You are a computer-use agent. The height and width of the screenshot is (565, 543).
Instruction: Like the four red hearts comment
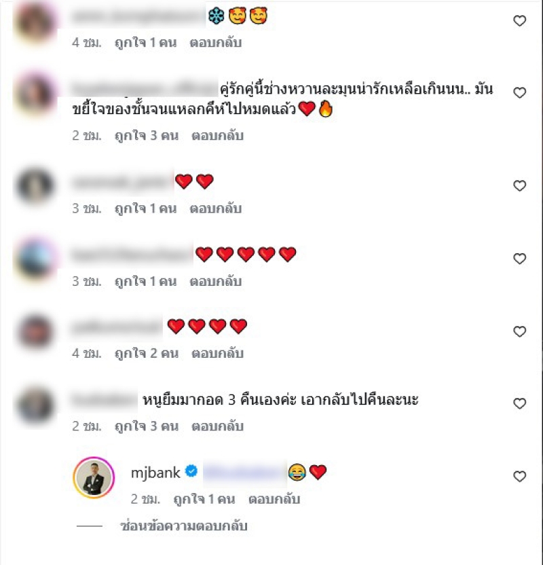pyautogui.click(x=519, y=331)
